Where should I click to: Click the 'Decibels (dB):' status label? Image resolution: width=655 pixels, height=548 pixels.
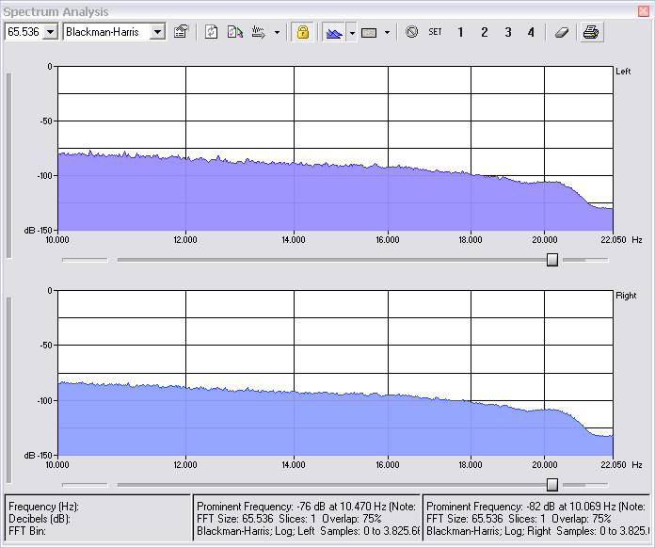pyautogui.click(x=40, y=519)
